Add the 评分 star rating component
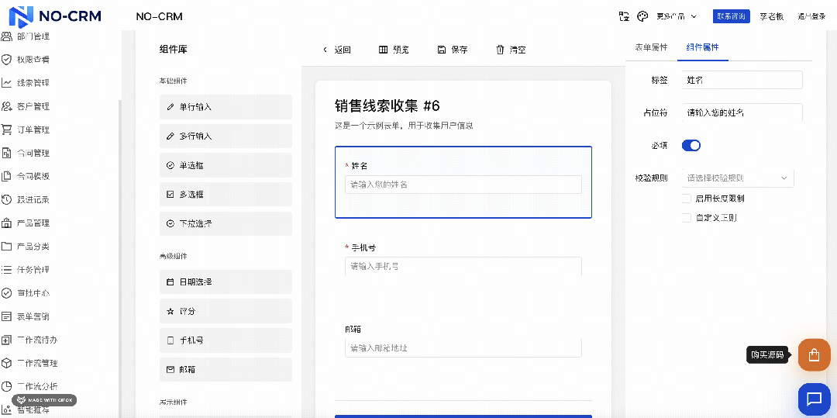Screen dimensions: 837x418 point(226,311)
